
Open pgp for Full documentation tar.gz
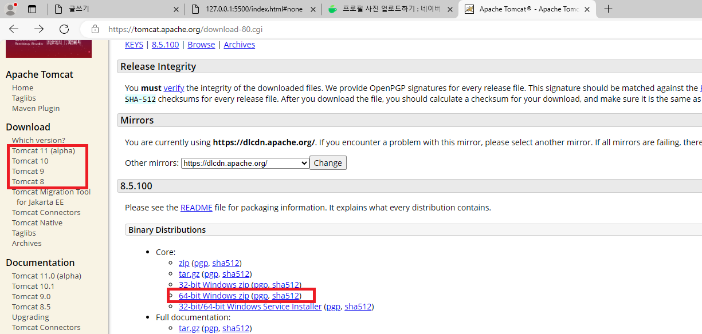coord(211,328)
